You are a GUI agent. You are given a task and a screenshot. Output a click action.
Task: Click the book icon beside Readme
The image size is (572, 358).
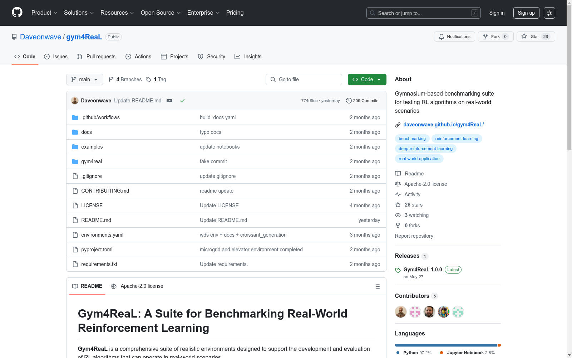pyautogui.click(x=398, y=174)
